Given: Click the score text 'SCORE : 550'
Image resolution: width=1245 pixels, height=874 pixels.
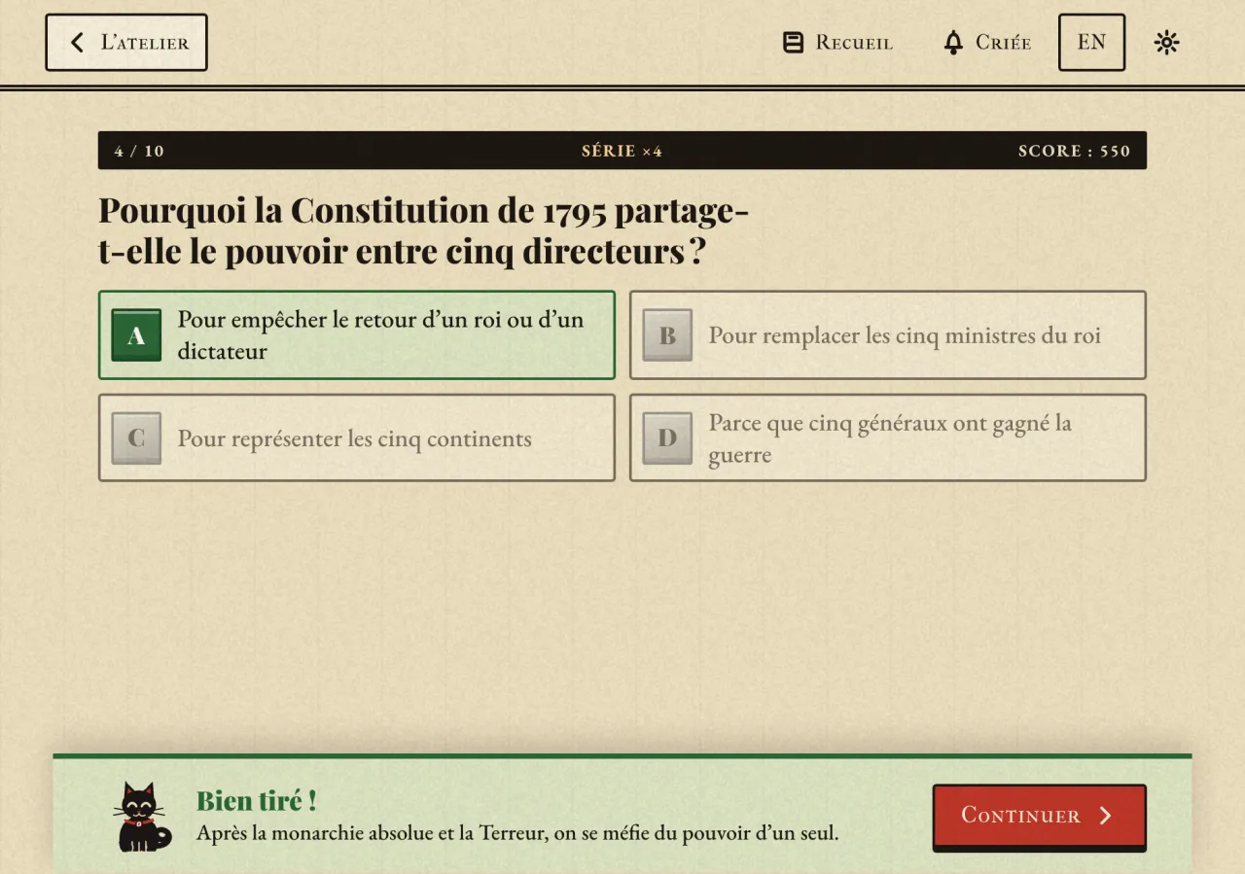Looking at the screenshot, I should (1074, 151).
